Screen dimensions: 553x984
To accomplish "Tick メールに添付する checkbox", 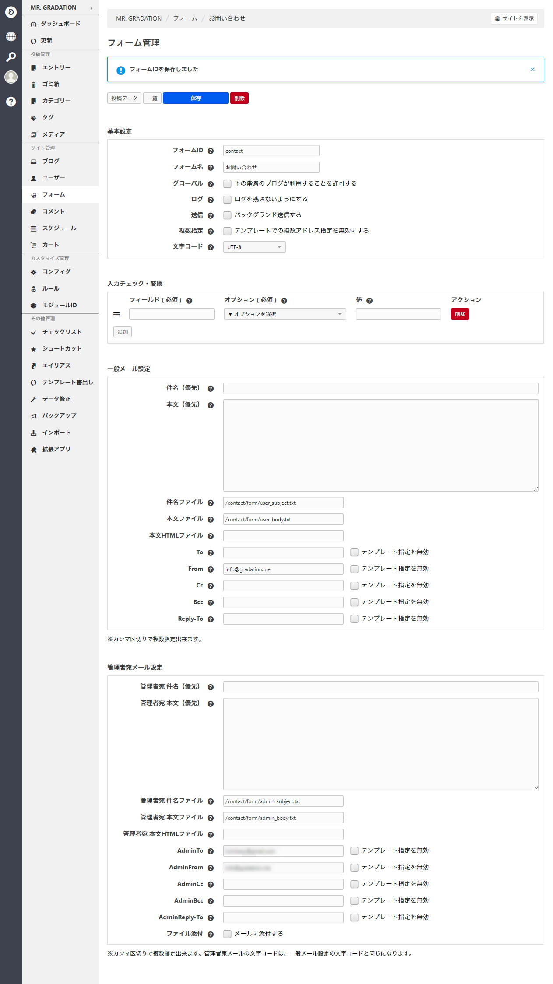I will 227,934.
